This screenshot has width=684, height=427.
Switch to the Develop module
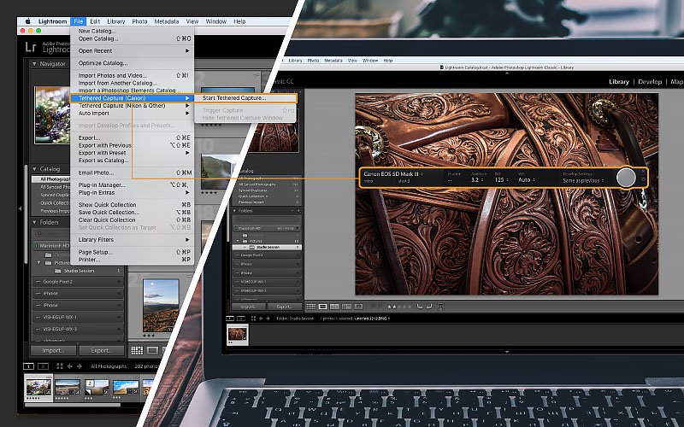[650, 82]
